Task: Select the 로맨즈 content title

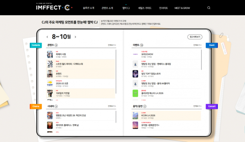Action: click(59, 74)
